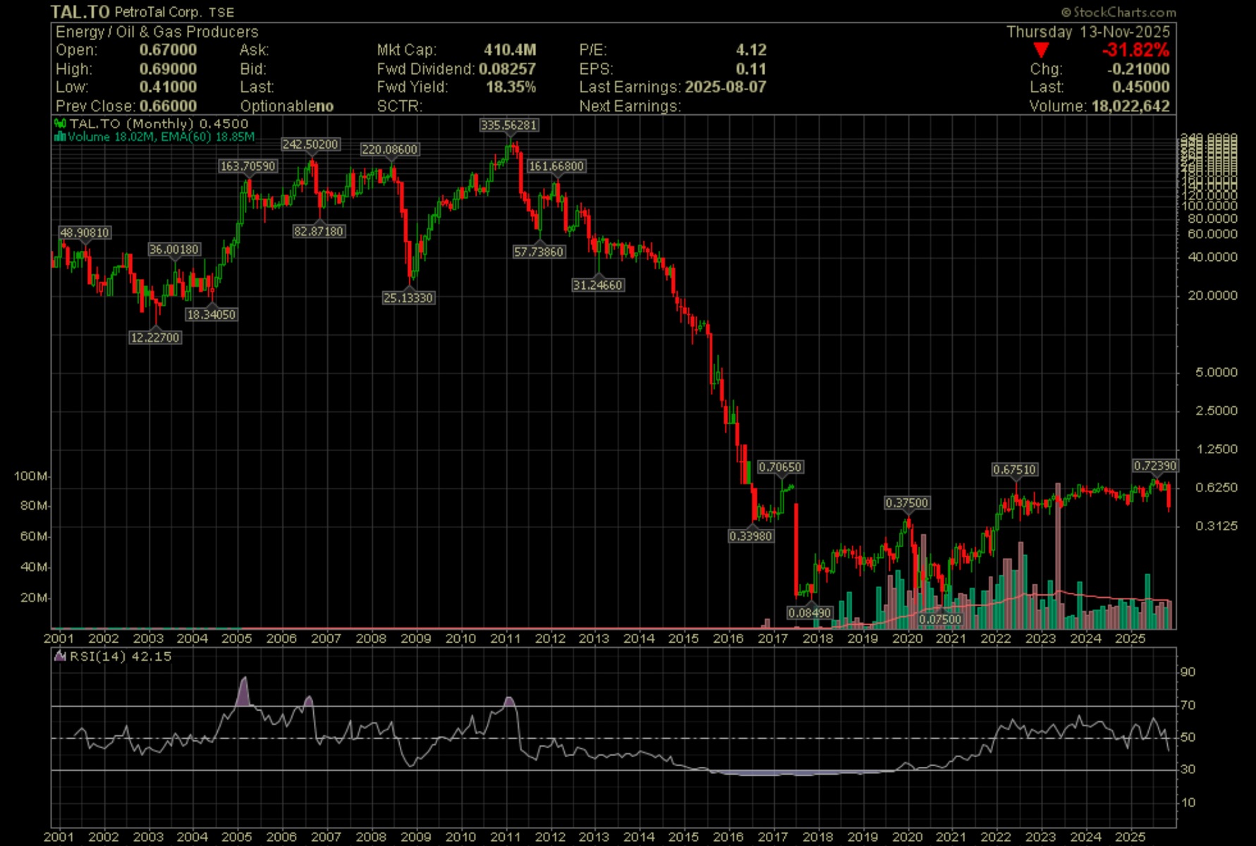Click the 0.67510 high price label

coord(1015,470)
